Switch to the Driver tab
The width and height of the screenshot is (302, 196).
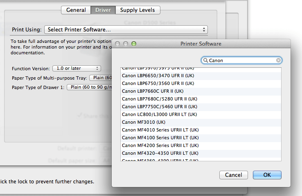103,10
